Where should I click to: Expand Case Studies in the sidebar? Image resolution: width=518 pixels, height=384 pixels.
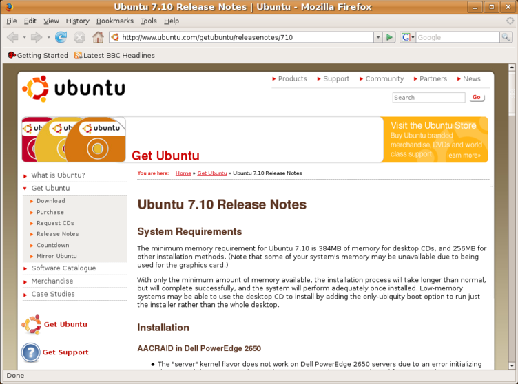pyautogui.click(x=25, y=294)
